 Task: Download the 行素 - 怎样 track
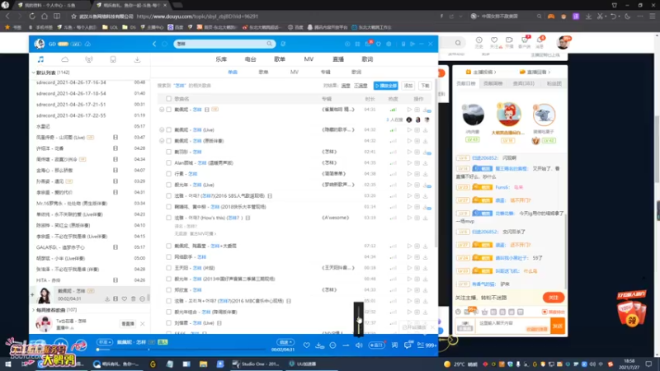pos(425,174)
